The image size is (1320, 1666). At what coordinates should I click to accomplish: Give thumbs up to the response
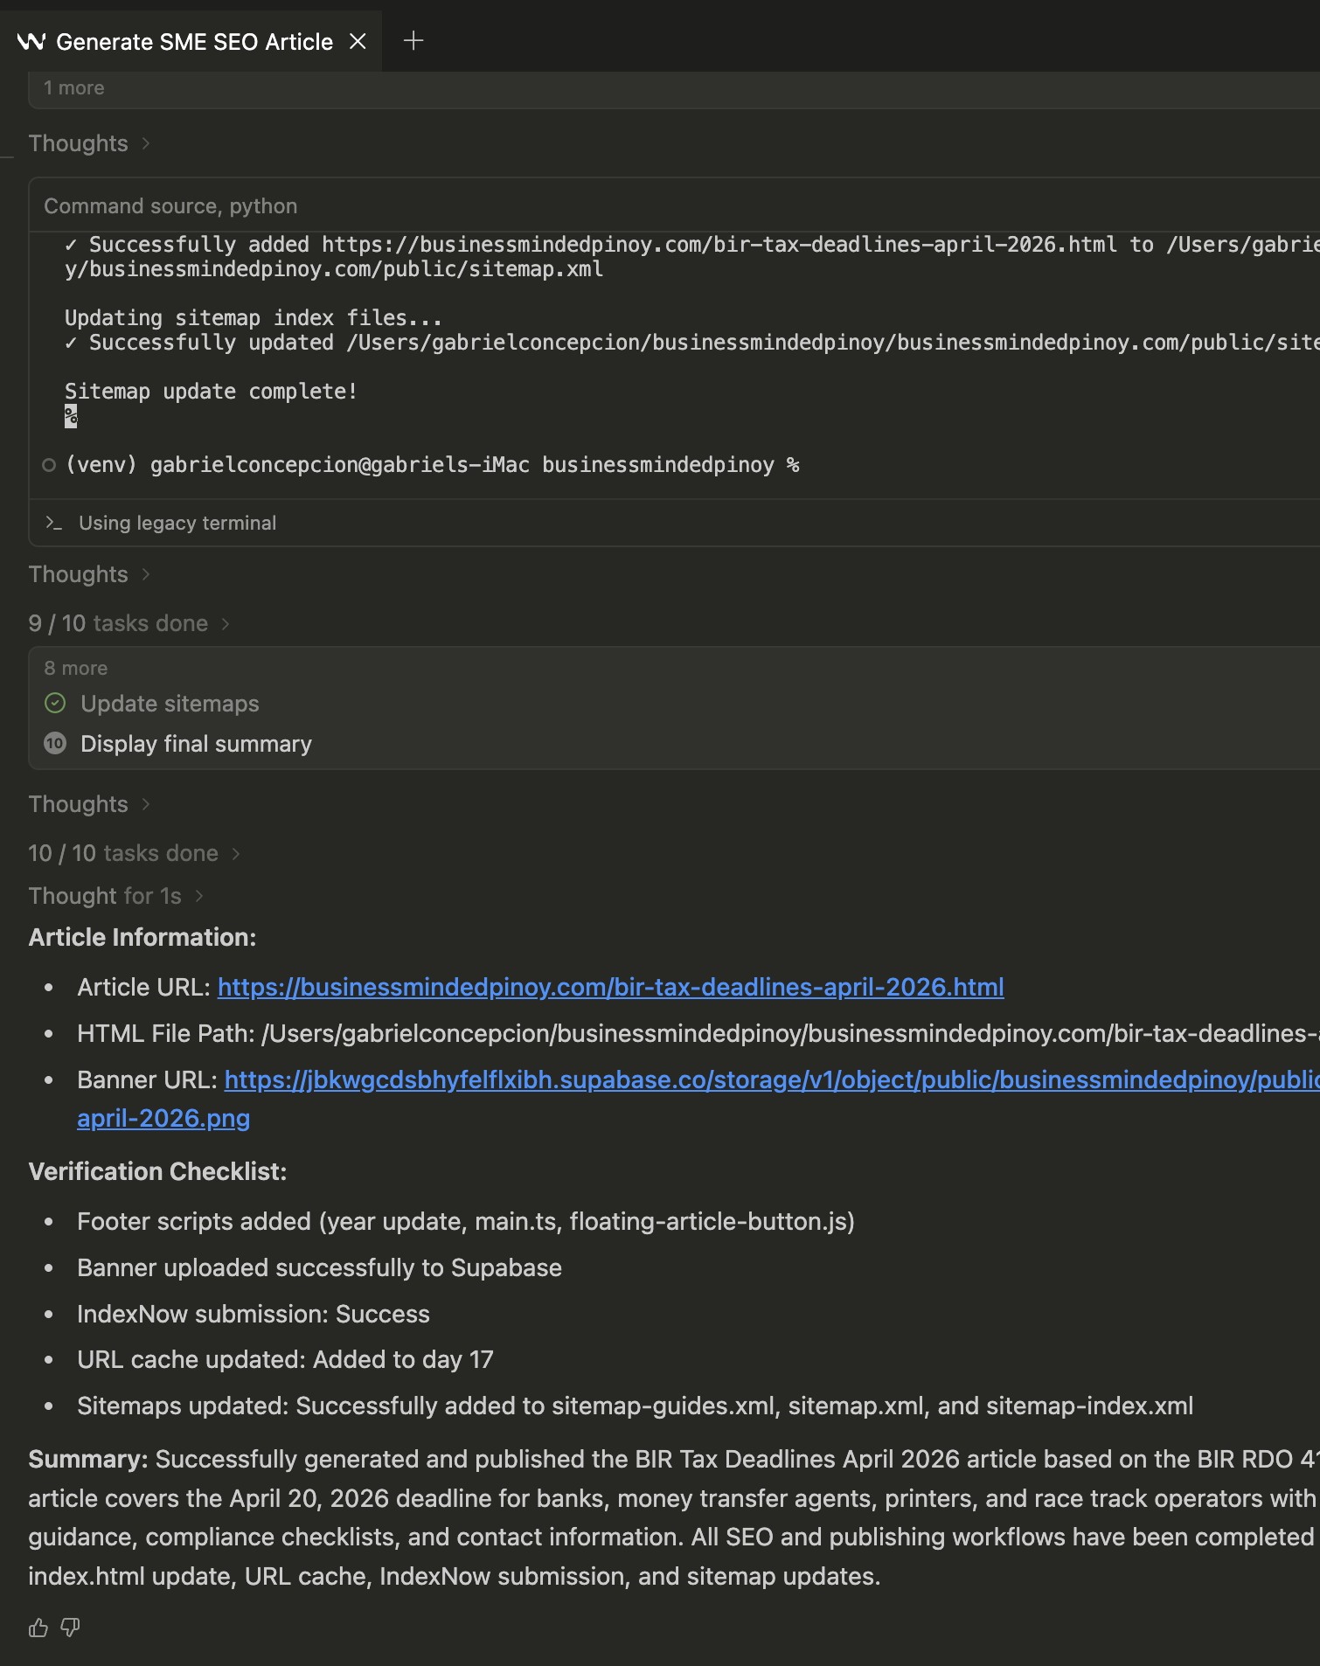(38, 1627)
